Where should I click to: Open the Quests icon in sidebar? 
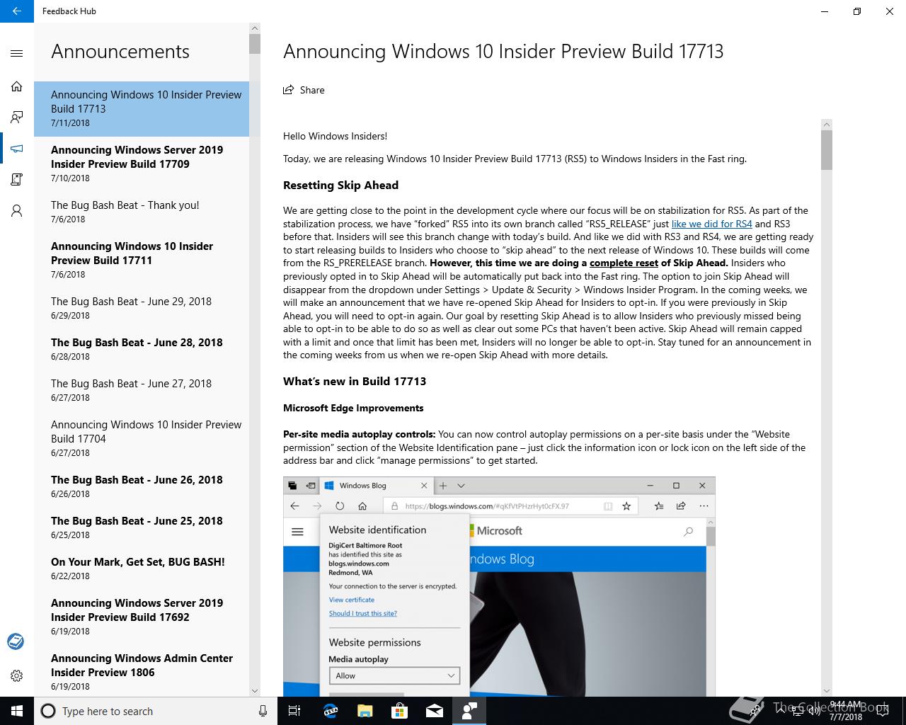click(x=17, y=180)
